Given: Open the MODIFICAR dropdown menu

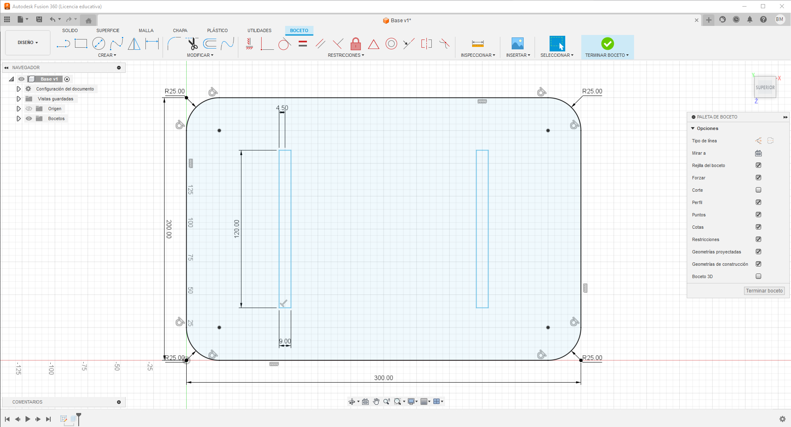Looking at the screenshot, I should (200, 55).
